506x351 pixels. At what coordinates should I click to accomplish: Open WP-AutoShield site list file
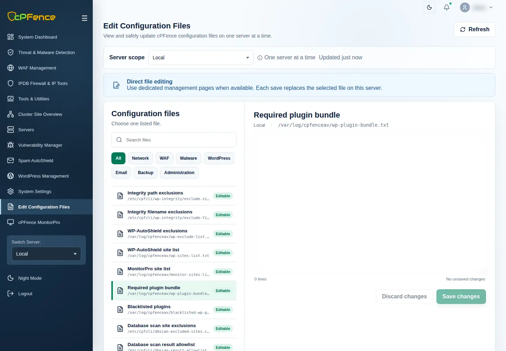(x=174, y=253)
